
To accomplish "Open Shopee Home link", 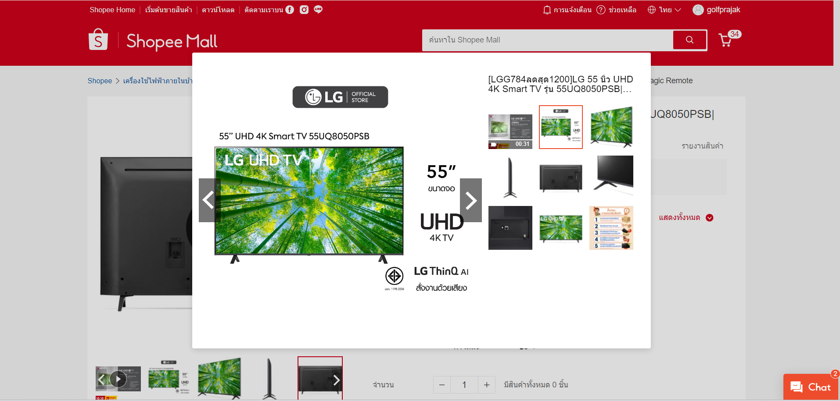I will pos(112,10).
